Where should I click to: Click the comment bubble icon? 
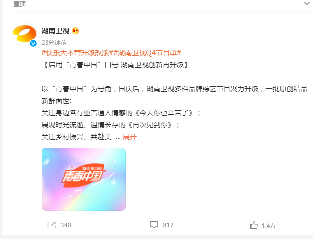pyautogui.click(x=154, y=225)
